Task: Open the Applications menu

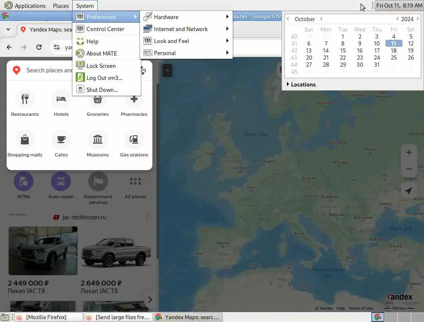Action: click(x=25, y=6)
